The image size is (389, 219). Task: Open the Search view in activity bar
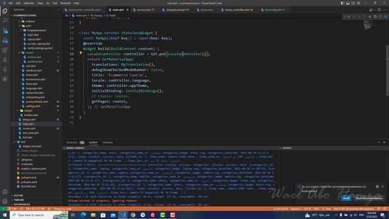5,21
